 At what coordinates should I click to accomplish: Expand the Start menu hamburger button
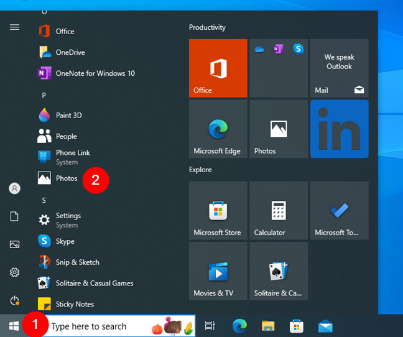[15, 27]
